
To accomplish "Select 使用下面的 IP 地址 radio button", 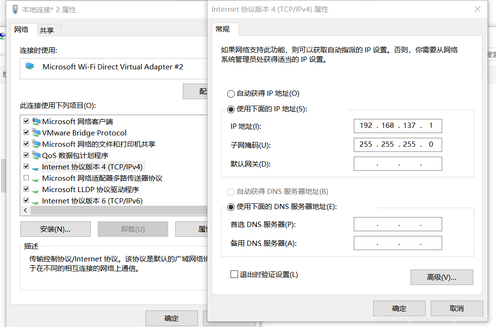I will point(231,109).
